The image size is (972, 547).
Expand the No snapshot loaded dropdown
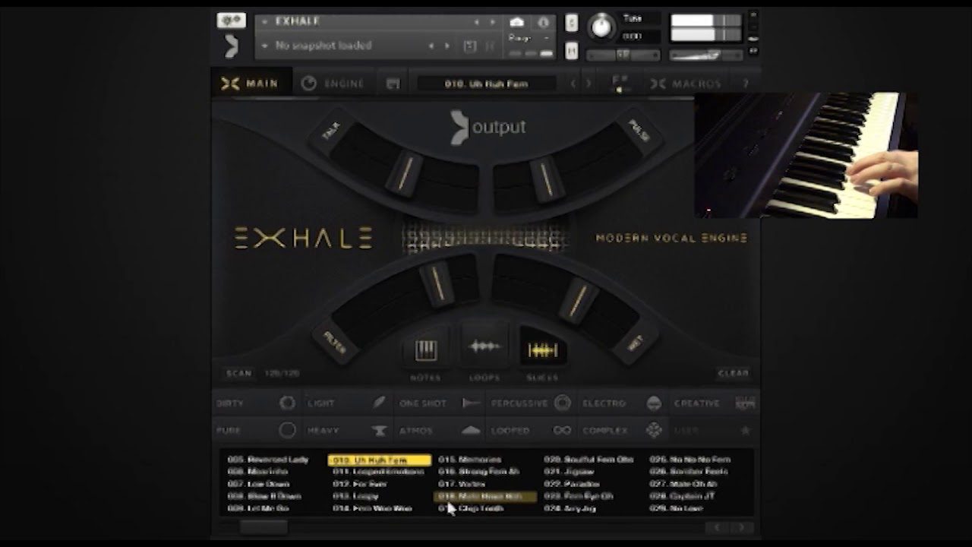(264, 46)
